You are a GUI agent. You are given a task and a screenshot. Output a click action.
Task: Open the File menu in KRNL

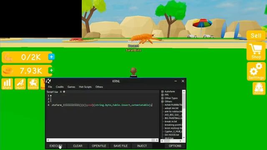[50, 87]
